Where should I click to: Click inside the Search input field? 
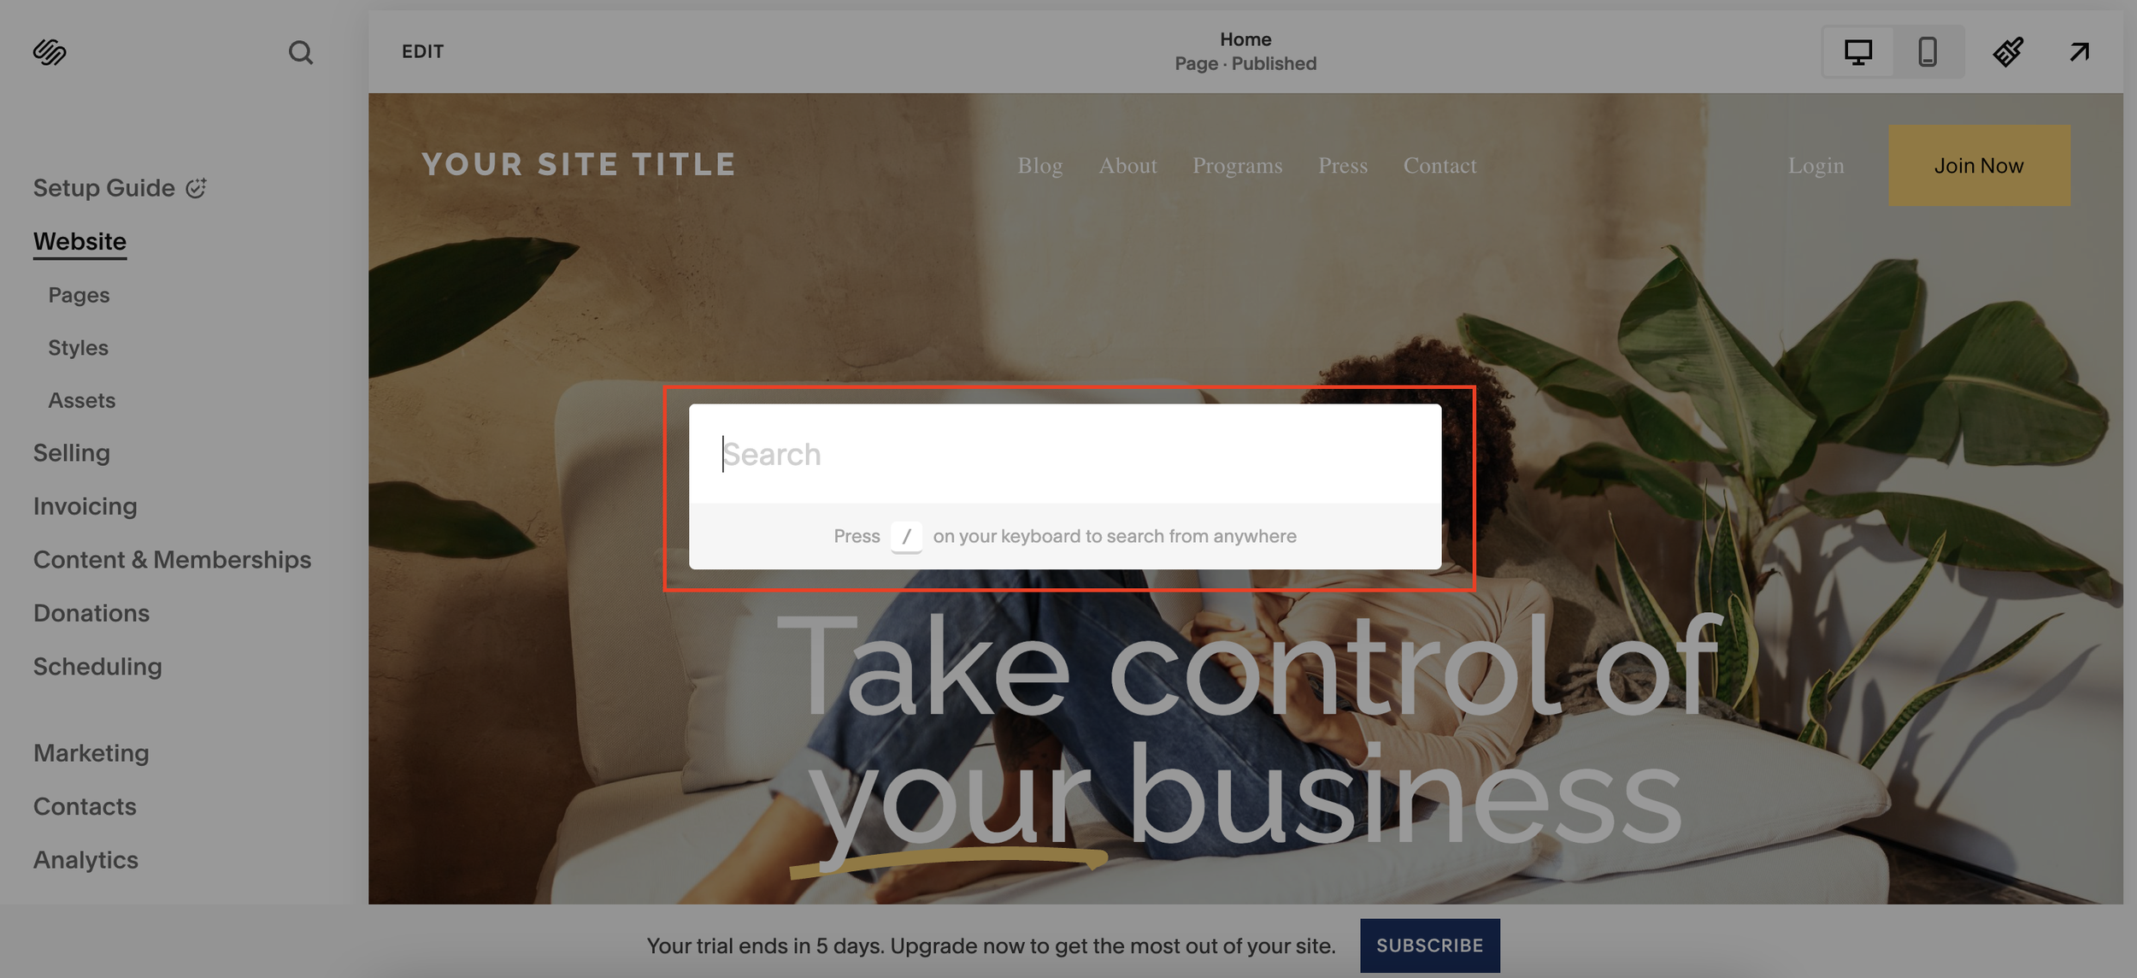pos(1064,454)
